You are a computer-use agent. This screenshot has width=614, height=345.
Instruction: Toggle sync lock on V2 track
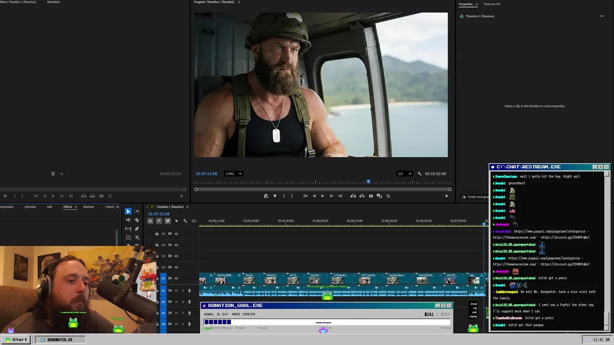coord(169,267)
